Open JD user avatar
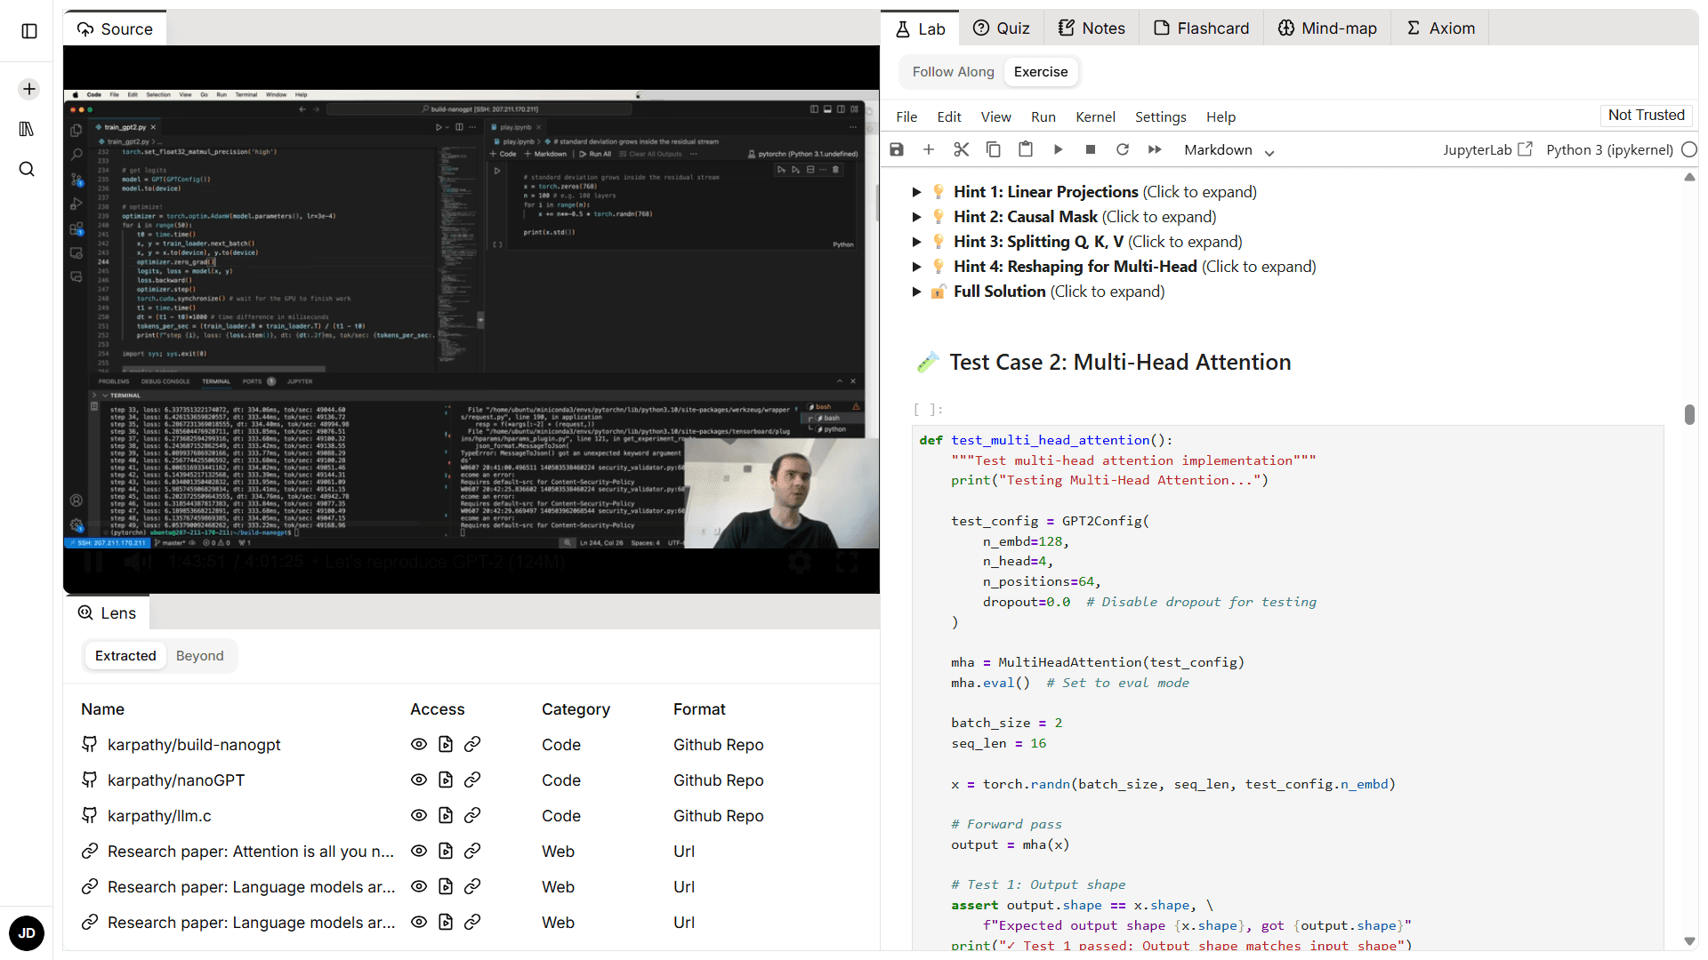Viewport: 1708px width, 960px height. pos(27,933)
